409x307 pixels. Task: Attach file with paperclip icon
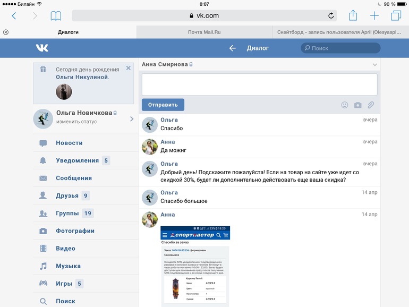click(x=371, y=105)
